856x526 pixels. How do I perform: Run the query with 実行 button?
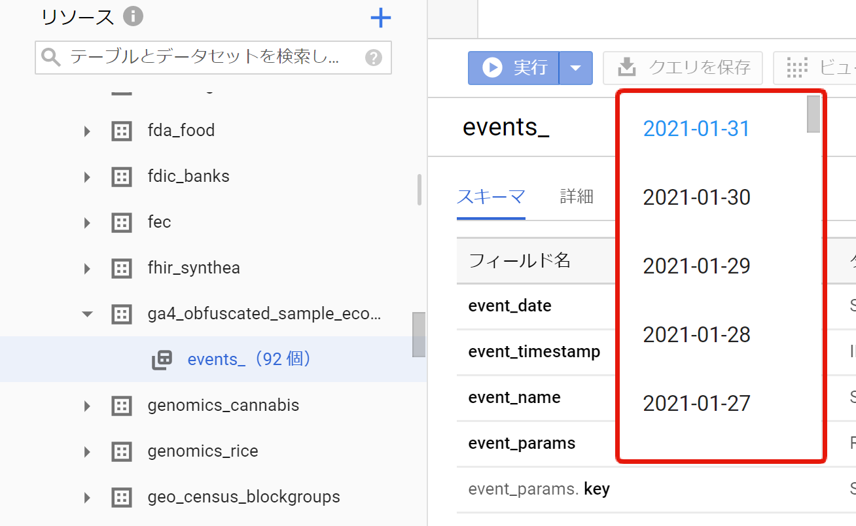[514, 68]
